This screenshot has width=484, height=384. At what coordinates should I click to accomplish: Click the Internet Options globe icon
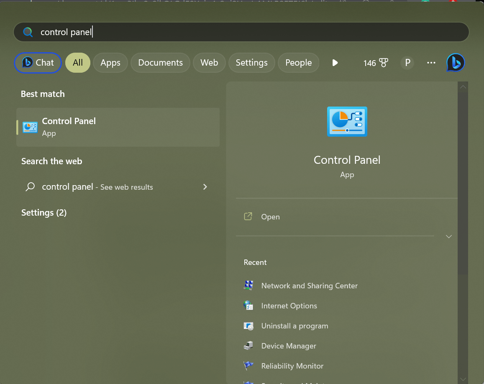coord(248,305)
